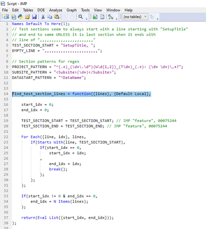Image resolution: width=206 pixels, height=229 pixels.
Task: Click the Open file folder icon
Action: [27, 17]
